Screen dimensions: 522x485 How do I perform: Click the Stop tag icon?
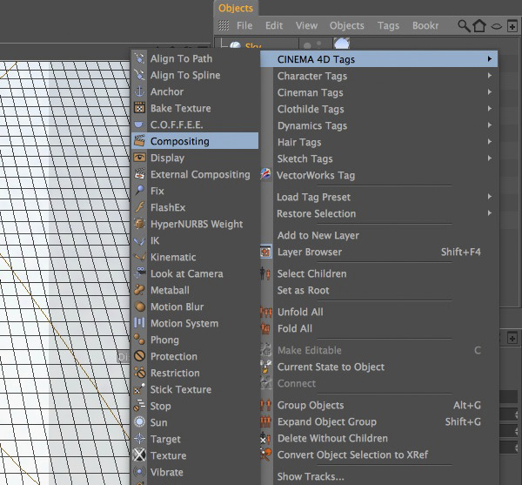(x=139, y=406)
